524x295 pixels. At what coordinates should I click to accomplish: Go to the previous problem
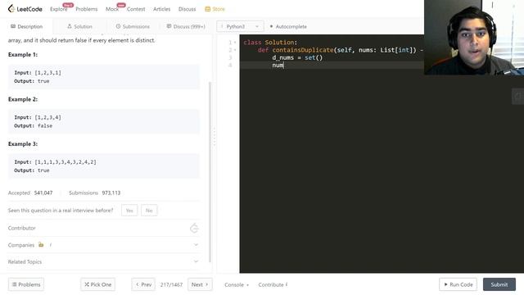[x=143, y=284]
